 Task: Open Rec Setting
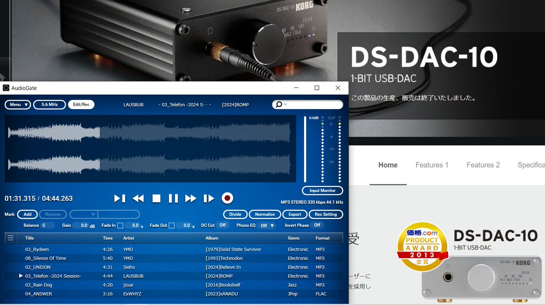click(326, 214)
